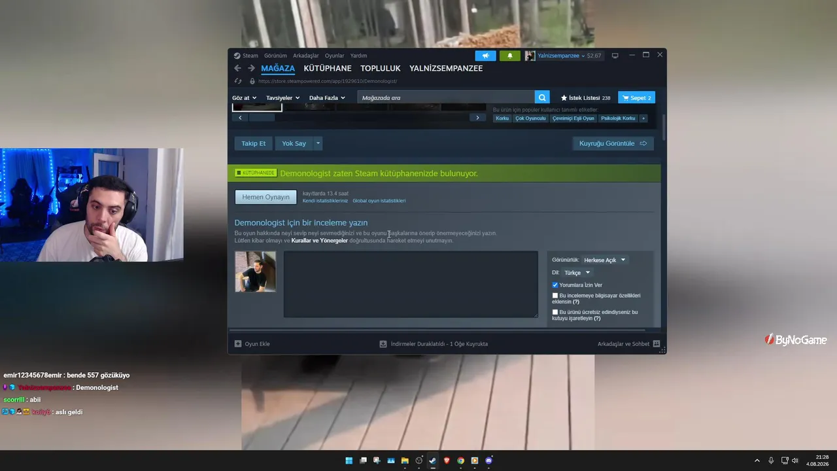Click the padlock icon beside the store URL
The image size is (837, 471).
(x=252, y=81)
